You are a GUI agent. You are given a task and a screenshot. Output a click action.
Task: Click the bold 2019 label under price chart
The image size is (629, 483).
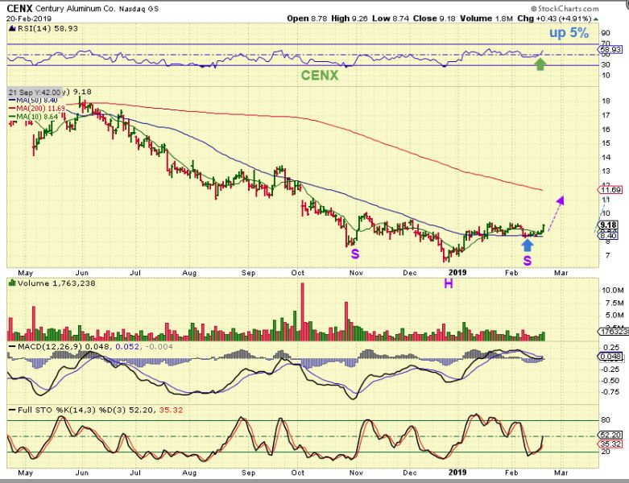point(457,273)
